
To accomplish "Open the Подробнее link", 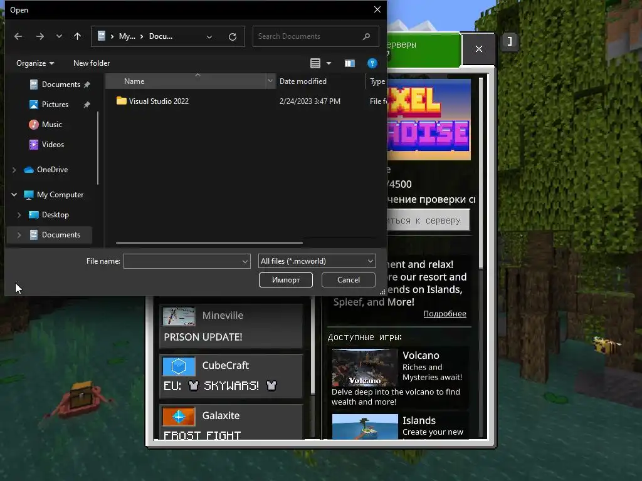I will (x=445, y=314).
